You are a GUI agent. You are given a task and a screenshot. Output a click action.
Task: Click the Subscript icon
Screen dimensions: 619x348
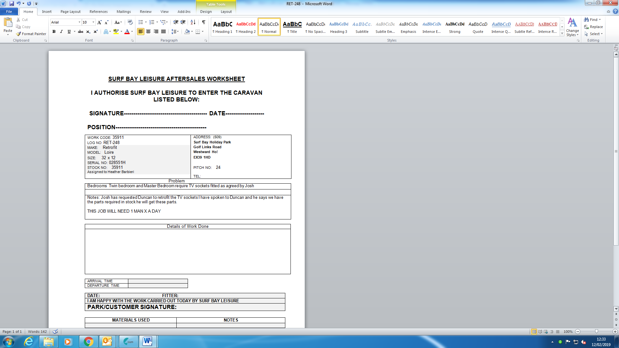coord(88,32)
